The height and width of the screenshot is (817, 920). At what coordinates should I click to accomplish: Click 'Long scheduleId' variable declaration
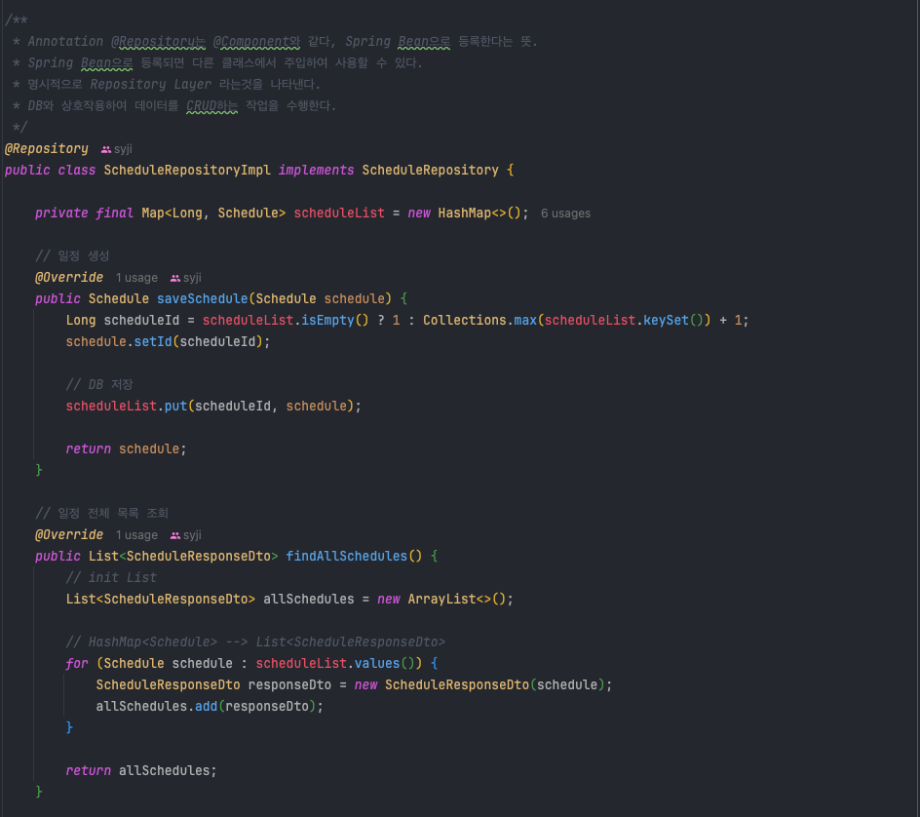click(123, 321)
